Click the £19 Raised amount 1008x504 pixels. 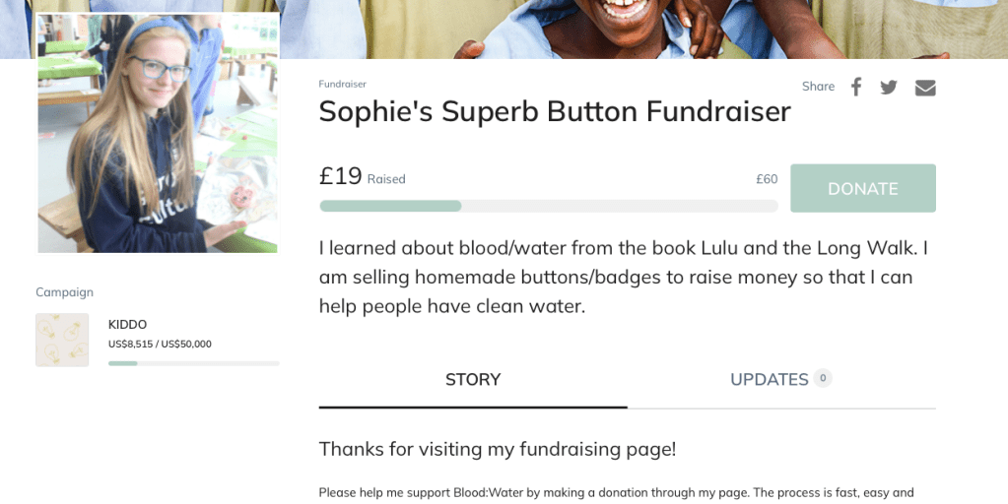point(341,177)
